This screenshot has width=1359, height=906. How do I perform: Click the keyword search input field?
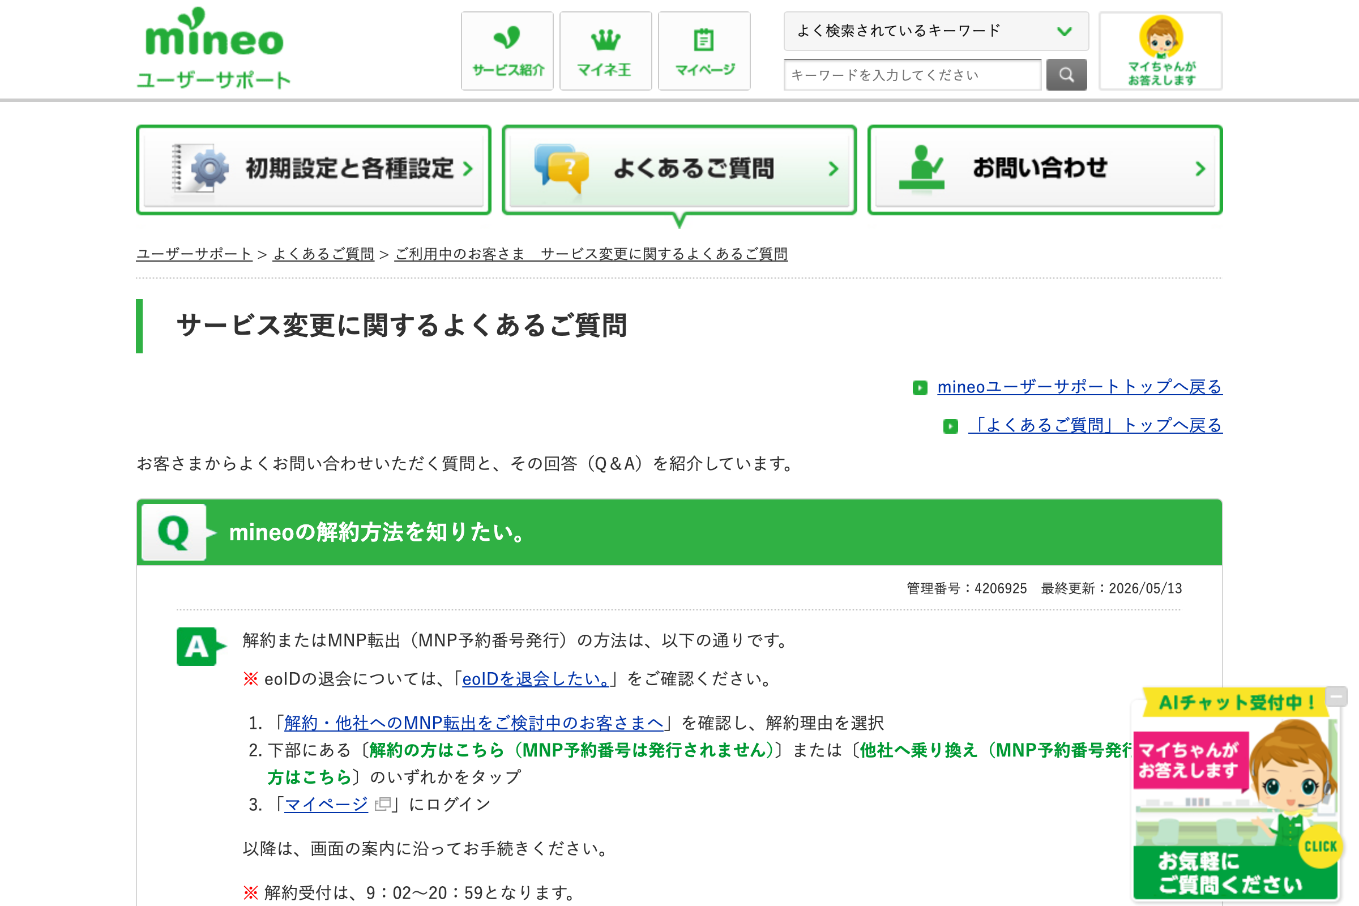(912, 75)
